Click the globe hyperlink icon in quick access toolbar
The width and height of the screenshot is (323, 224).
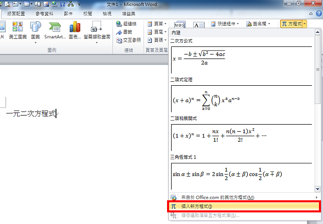click(x=55, y=4)
